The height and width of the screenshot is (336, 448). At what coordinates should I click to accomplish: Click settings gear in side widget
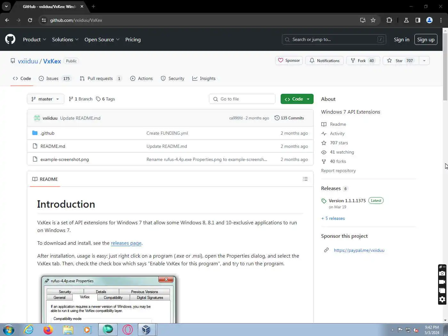[x=442, y=300]
